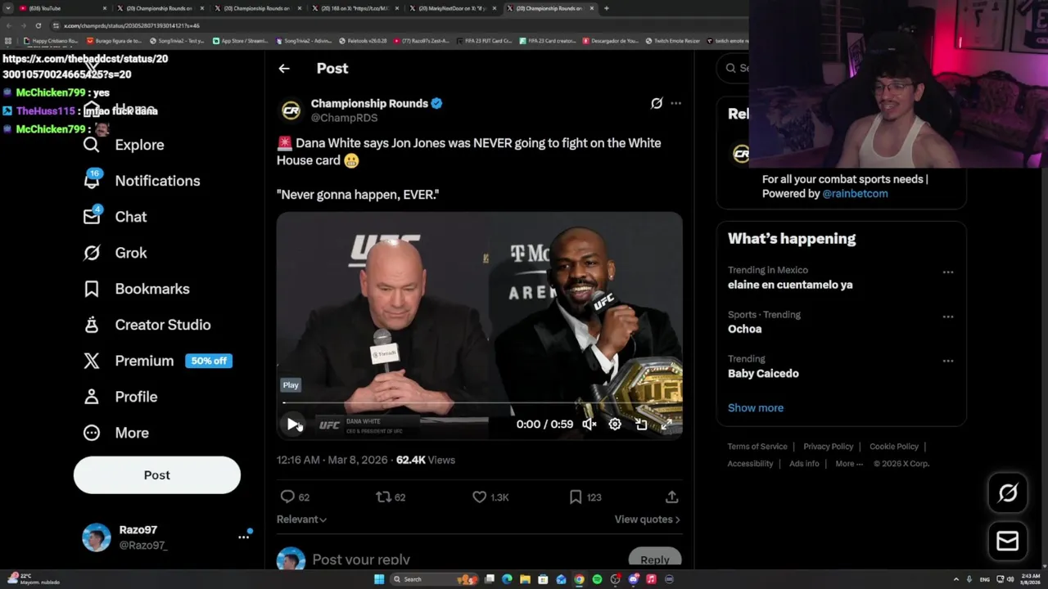Open Chat from the sidebar
Image resolution: width=1048 pixels, height=589 pixels.
coord(115,217)
